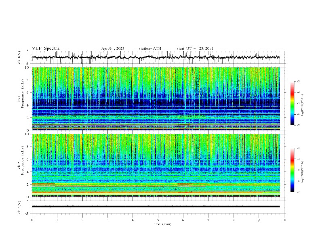Click the '-7' value on lower colorbar
320x247 pixels.
[298, 192]
